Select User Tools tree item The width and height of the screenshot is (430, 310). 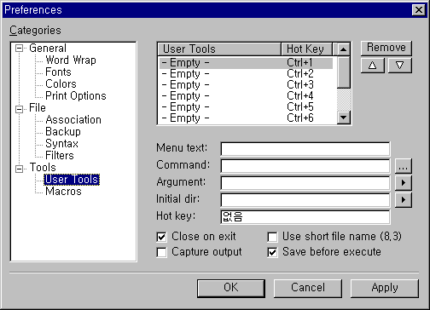[72, 180]
